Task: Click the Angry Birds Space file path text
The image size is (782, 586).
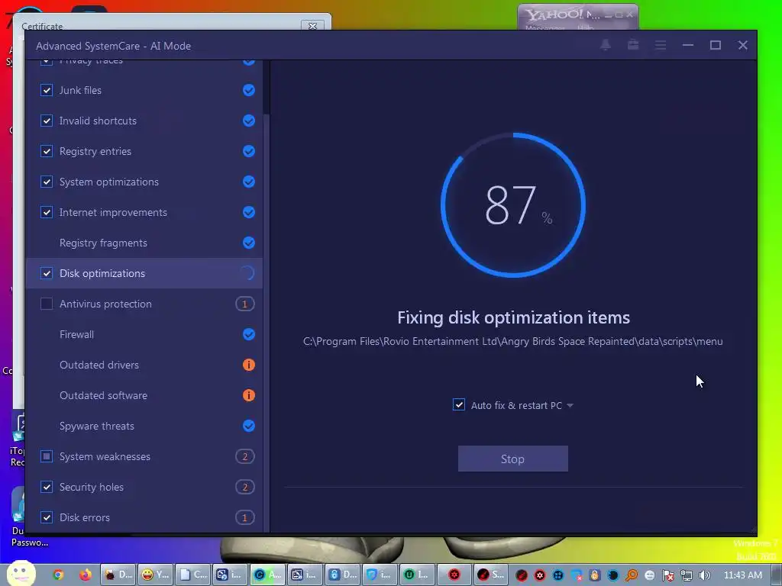Action: click(x=512, y=341)
